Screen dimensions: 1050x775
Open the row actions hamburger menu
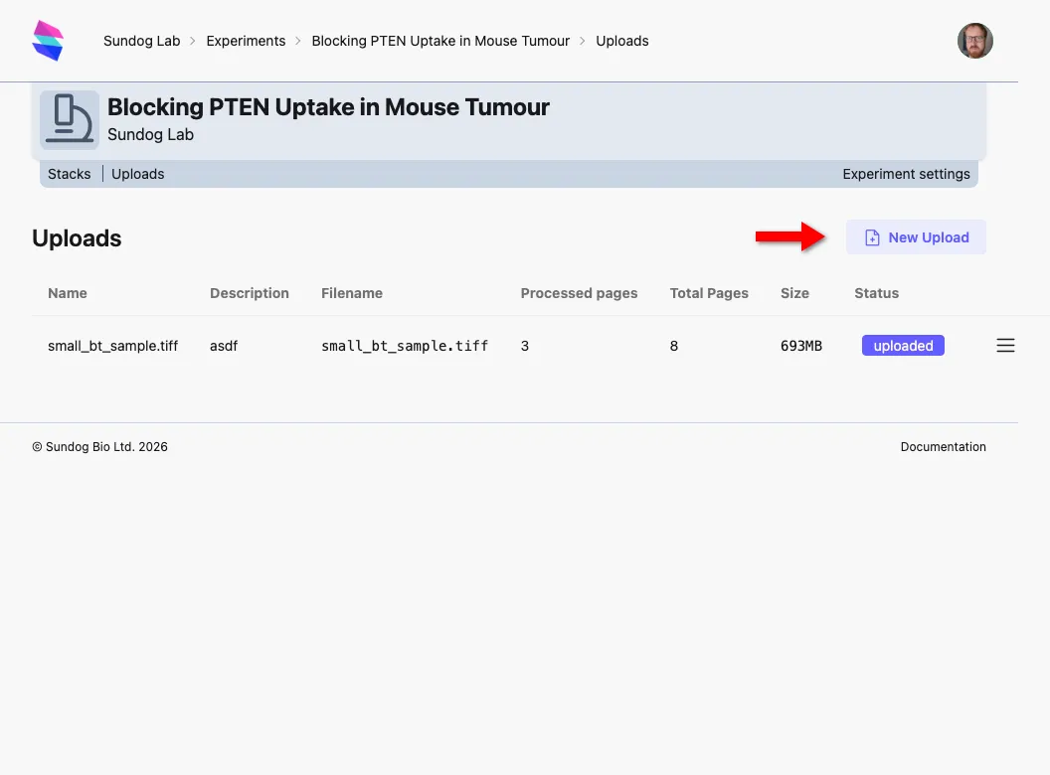[x=1005, y=345]
